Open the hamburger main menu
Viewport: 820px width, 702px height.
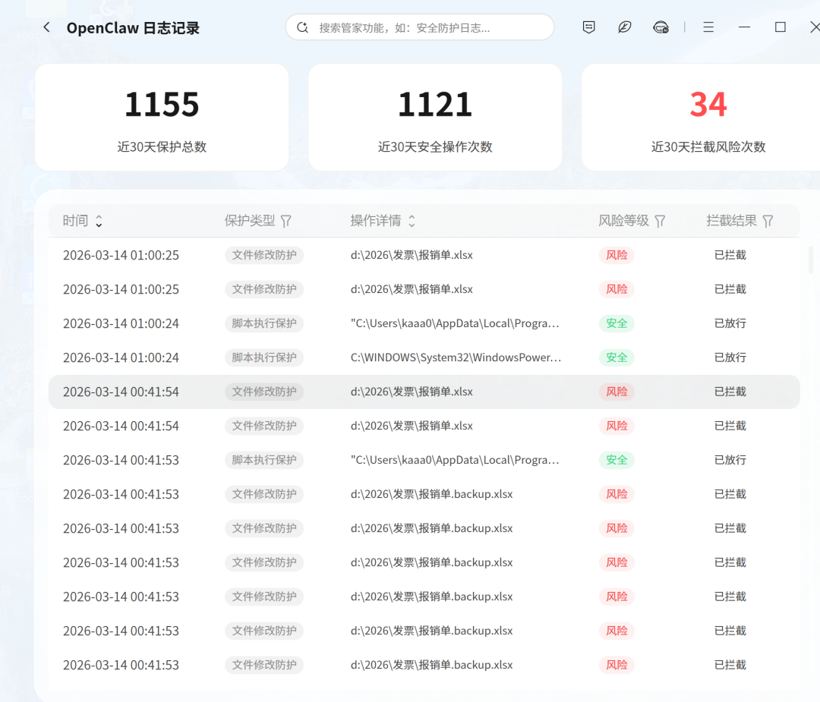(x=708, y=27)
